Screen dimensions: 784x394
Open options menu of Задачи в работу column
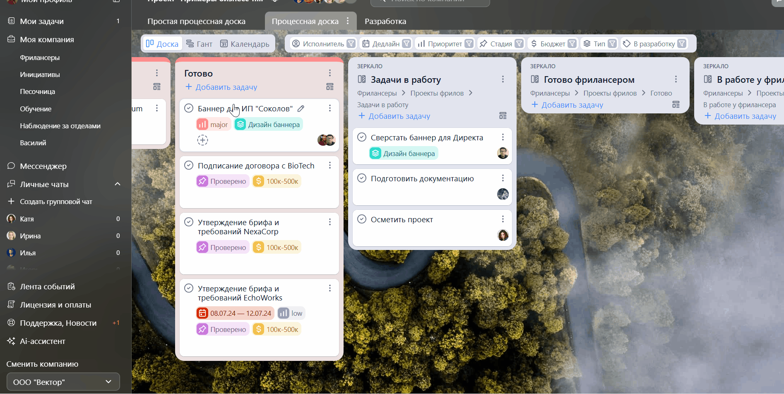point(503,79)
